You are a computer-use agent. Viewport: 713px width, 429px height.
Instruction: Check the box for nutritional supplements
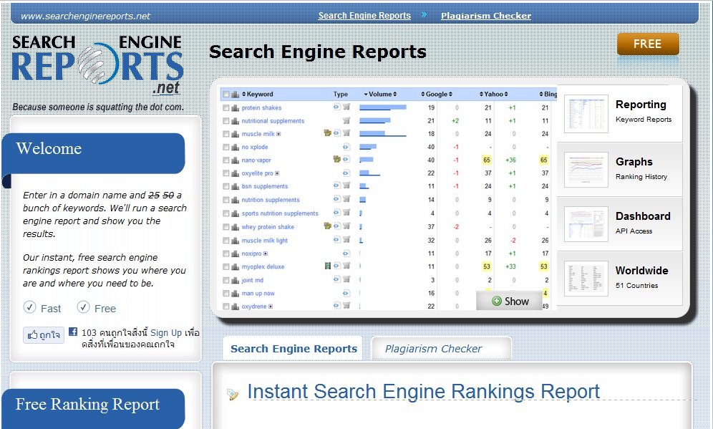coord(226,121)
